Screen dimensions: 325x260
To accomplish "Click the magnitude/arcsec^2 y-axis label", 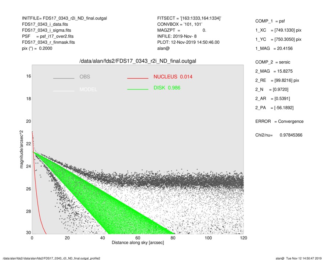I will 21,149.
